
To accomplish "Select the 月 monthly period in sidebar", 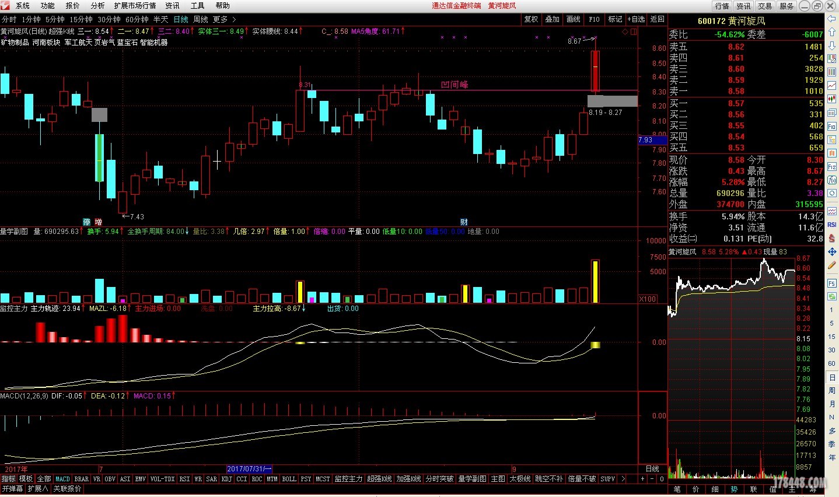I will coord(832,404).
